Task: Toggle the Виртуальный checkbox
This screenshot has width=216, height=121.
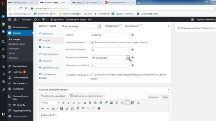Action: tap(120, 26)
